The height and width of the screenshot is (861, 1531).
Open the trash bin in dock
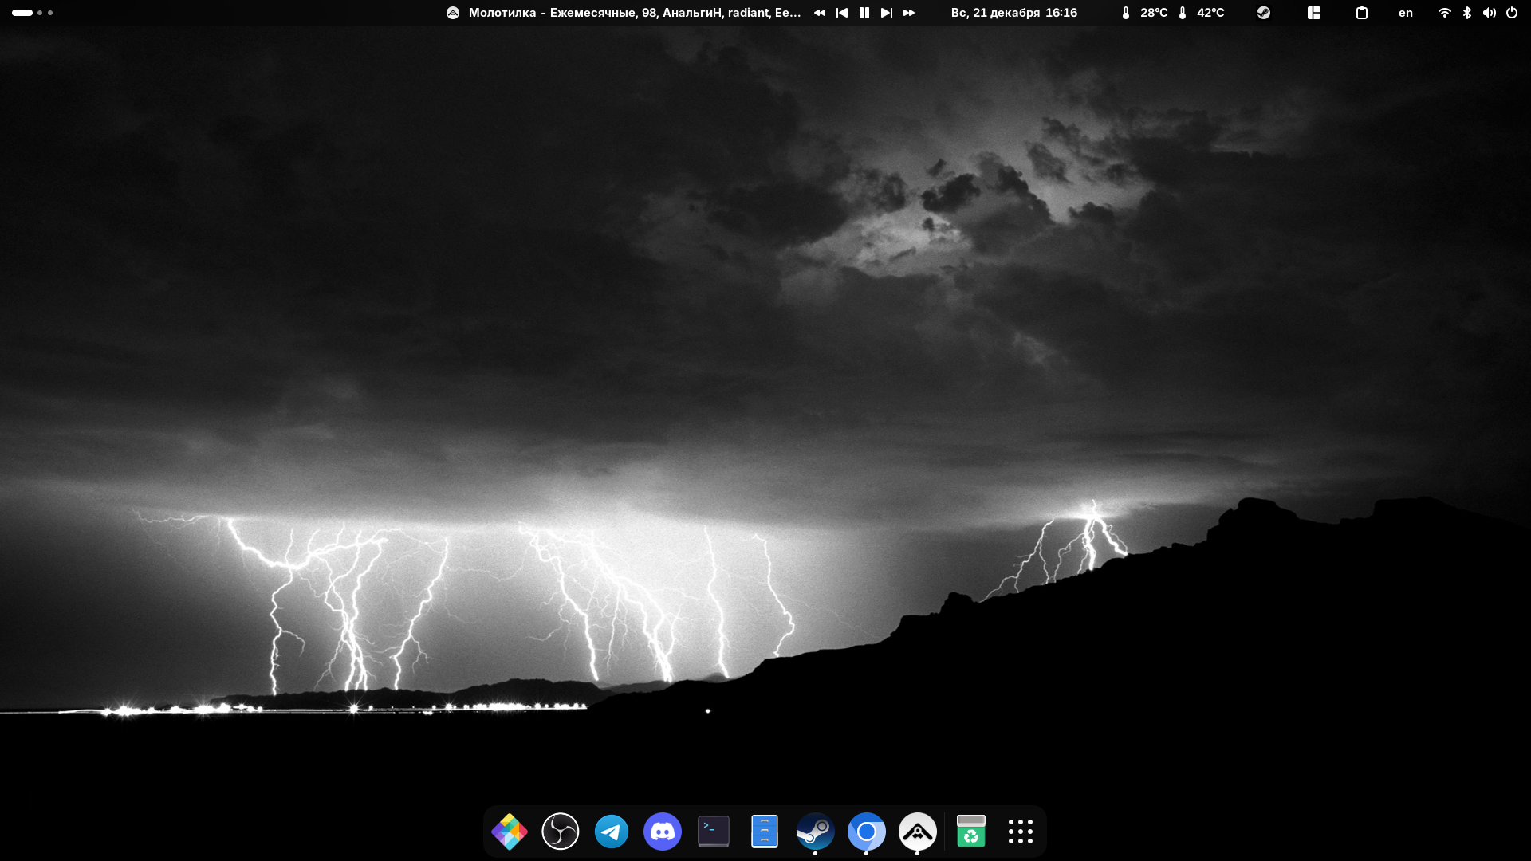click(x=970, y=832)
